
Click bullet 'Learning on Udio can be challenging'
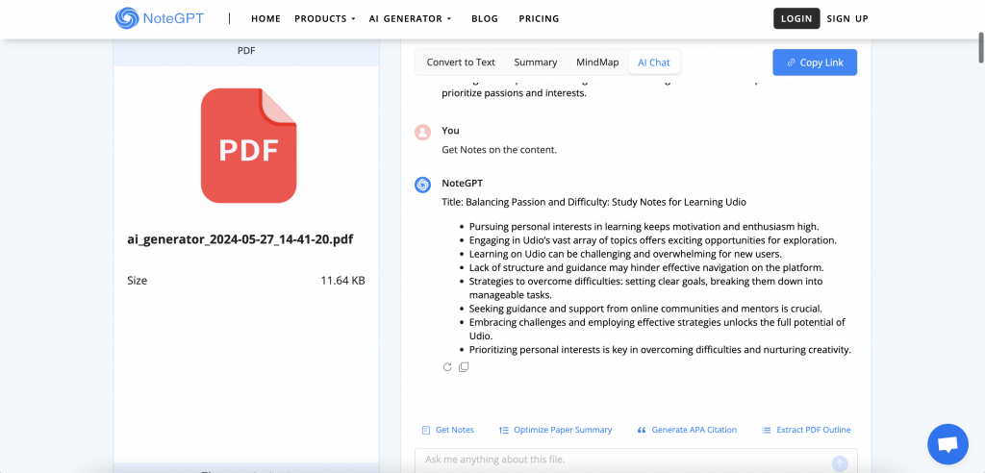pos(625,255)
